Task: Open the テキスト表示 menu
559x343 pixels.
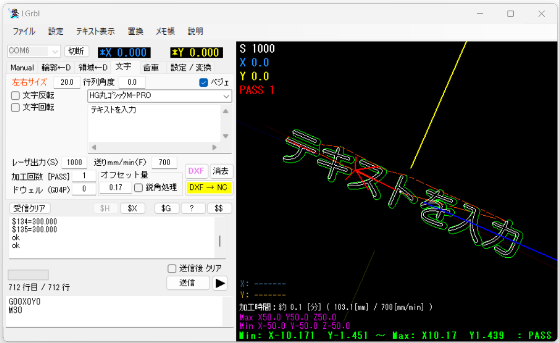Action: point(95,32)
